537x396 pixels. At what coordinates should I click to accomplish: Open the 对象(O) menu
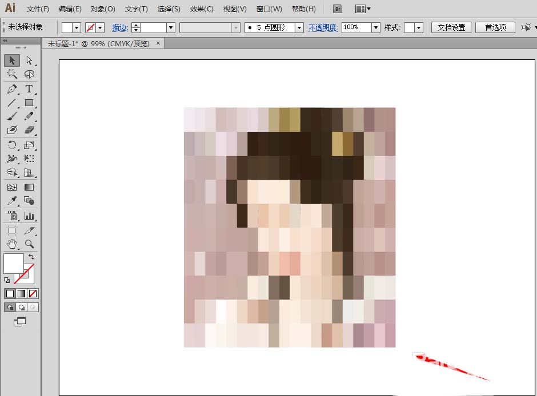103,9
